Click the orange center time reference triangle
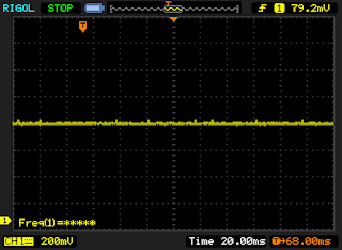 point(173,19)
